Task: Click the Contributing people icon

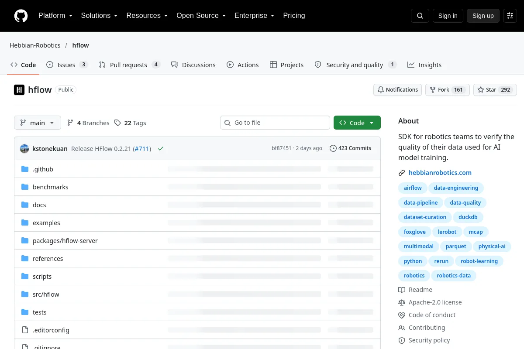Action: [x=402, y=328]
